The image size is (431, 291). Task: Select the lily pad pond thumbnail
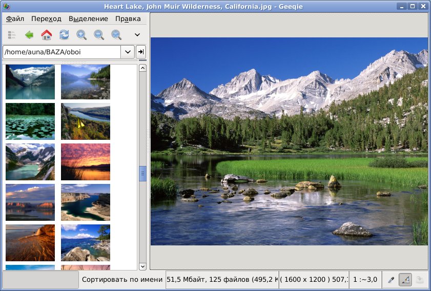click(x=30, y=121)
